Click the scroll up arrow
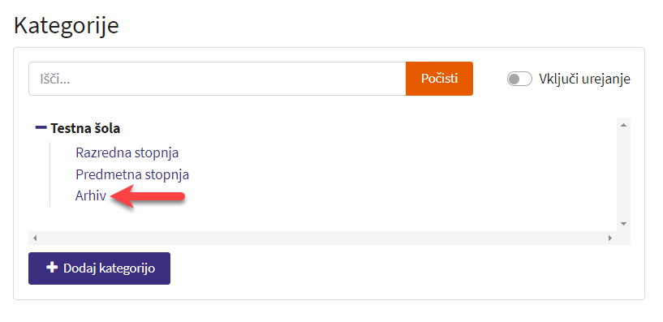 coord(623,125)
